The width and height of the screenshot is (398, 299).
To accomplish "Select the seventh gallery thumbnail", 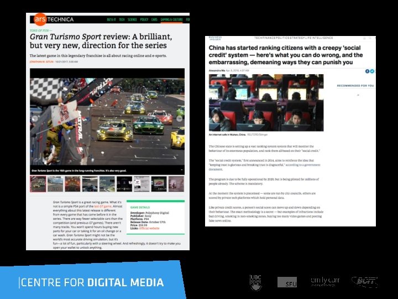I will pos(142,184).
